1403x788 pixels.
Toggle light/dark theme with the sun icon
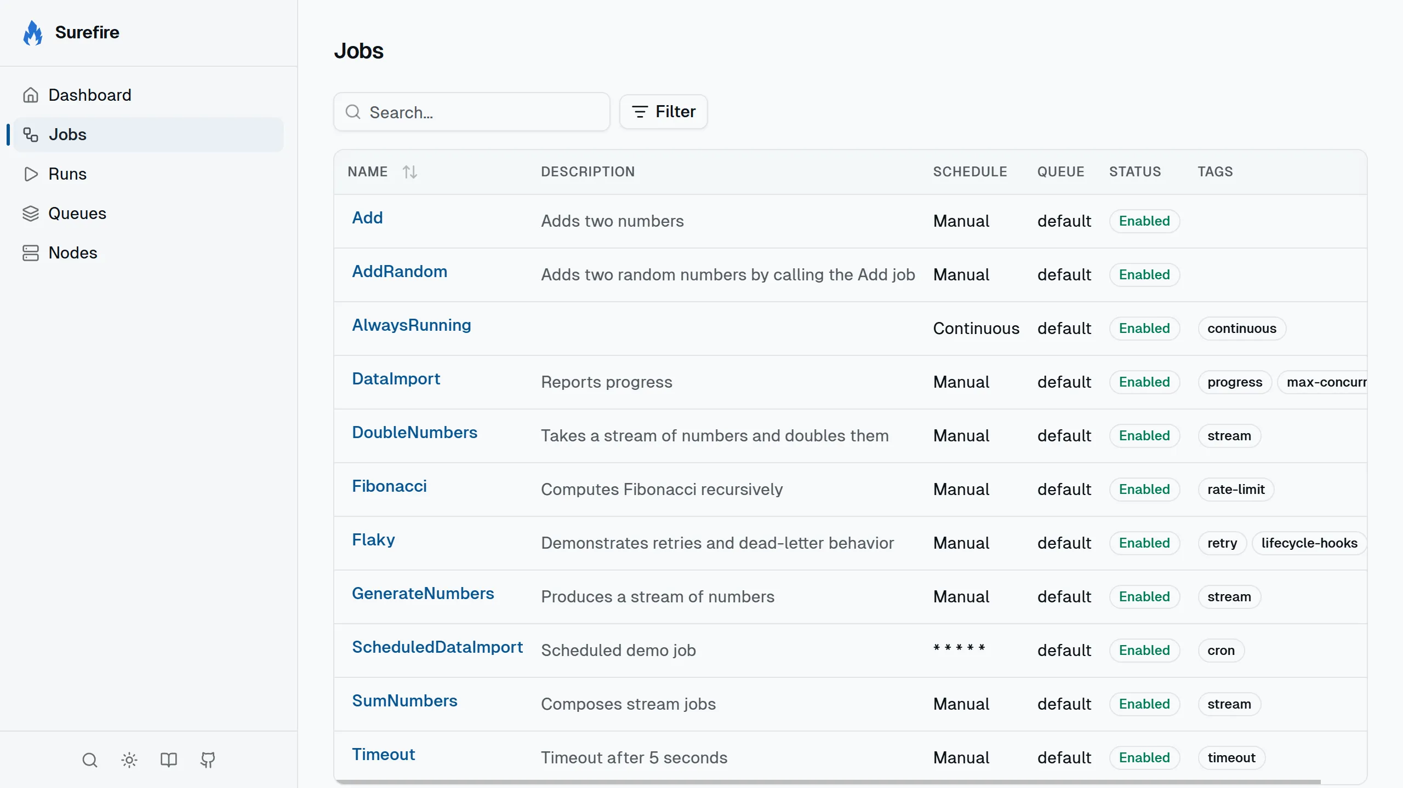[x=129, y=760]
